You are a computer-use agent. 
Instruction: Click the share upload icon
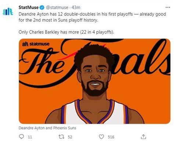pos(144,137)
